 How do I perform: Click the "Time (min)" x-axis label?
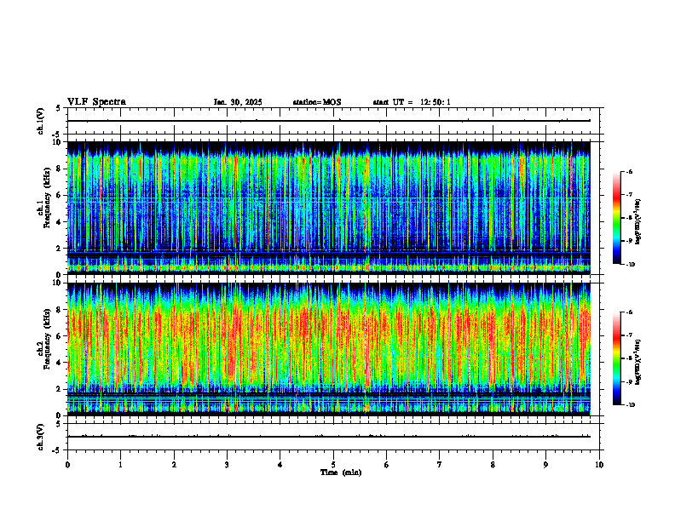pyautogui.click(x=341, y=472)
